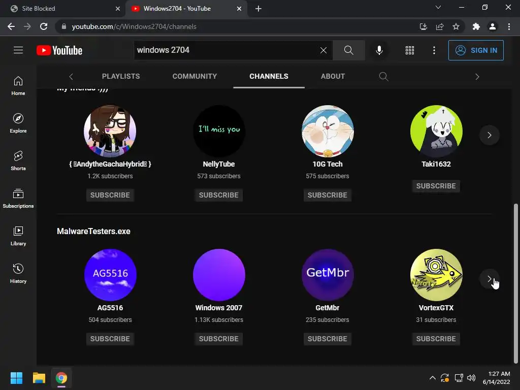This screenshot has height=390, width=520.
Task: Close the Site Blocked tab
Action: click(x=118, y=9)
